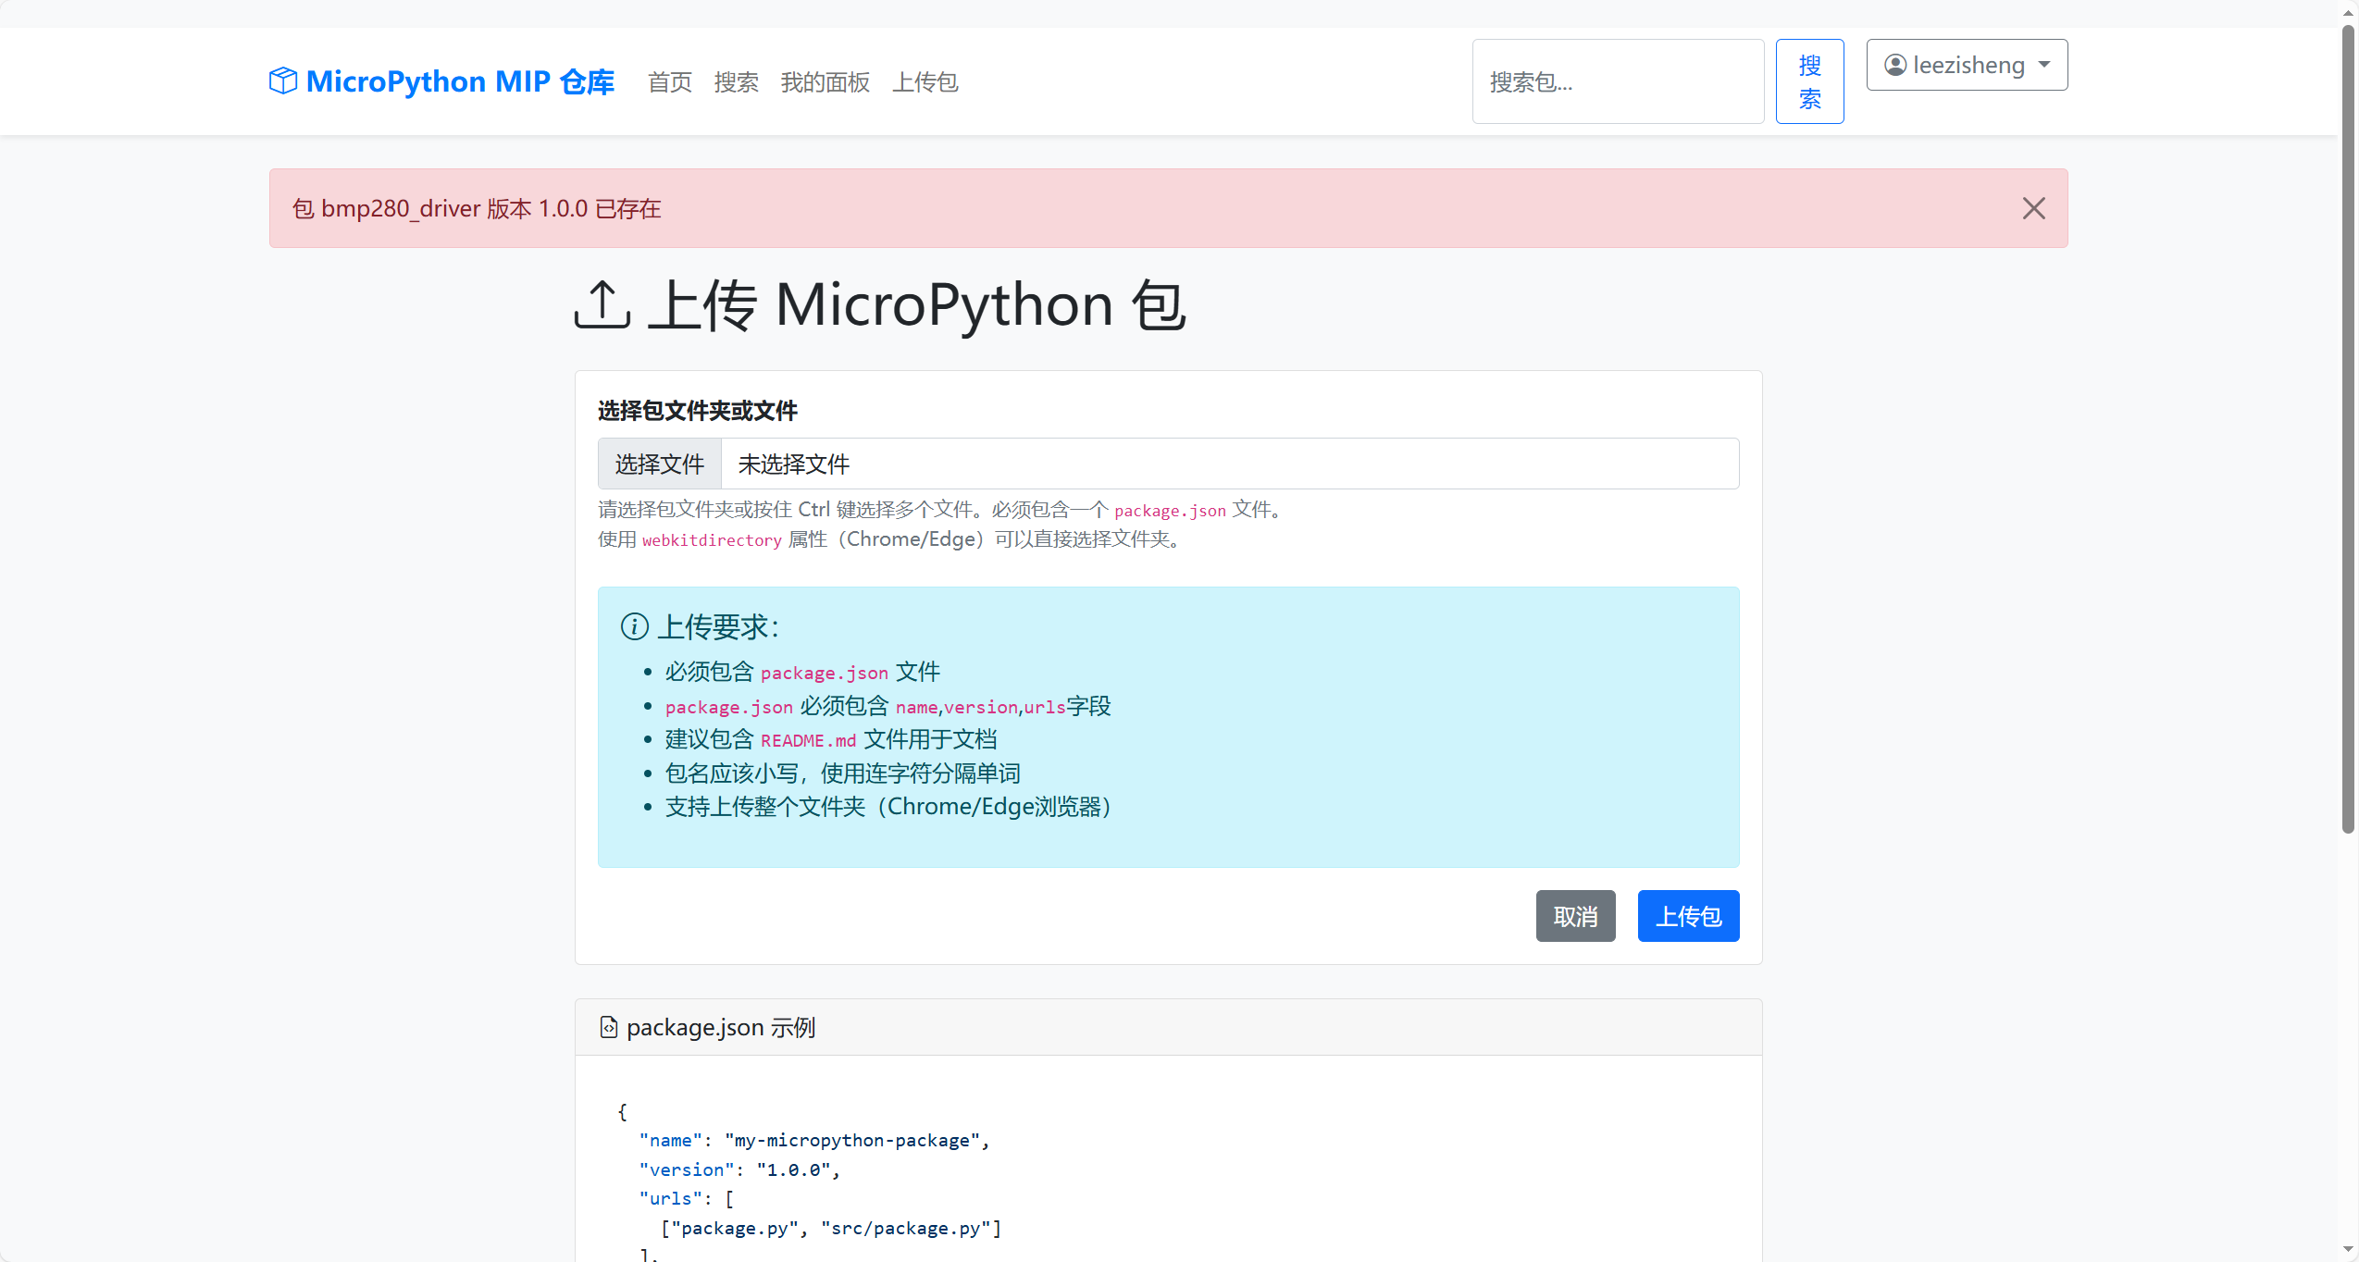Image resolution: width=2359 pixels, height=1262 pixels.
Task: Click the ["package.py", "src/package.py"] example line
Action: tap(831, 1228)
